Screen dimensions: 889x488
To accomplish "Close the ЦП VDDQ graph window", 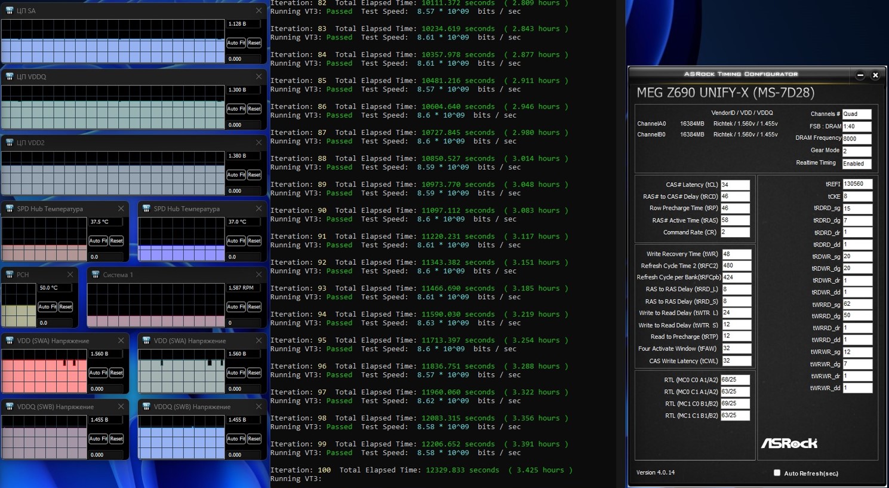I will tap(259, 76).
